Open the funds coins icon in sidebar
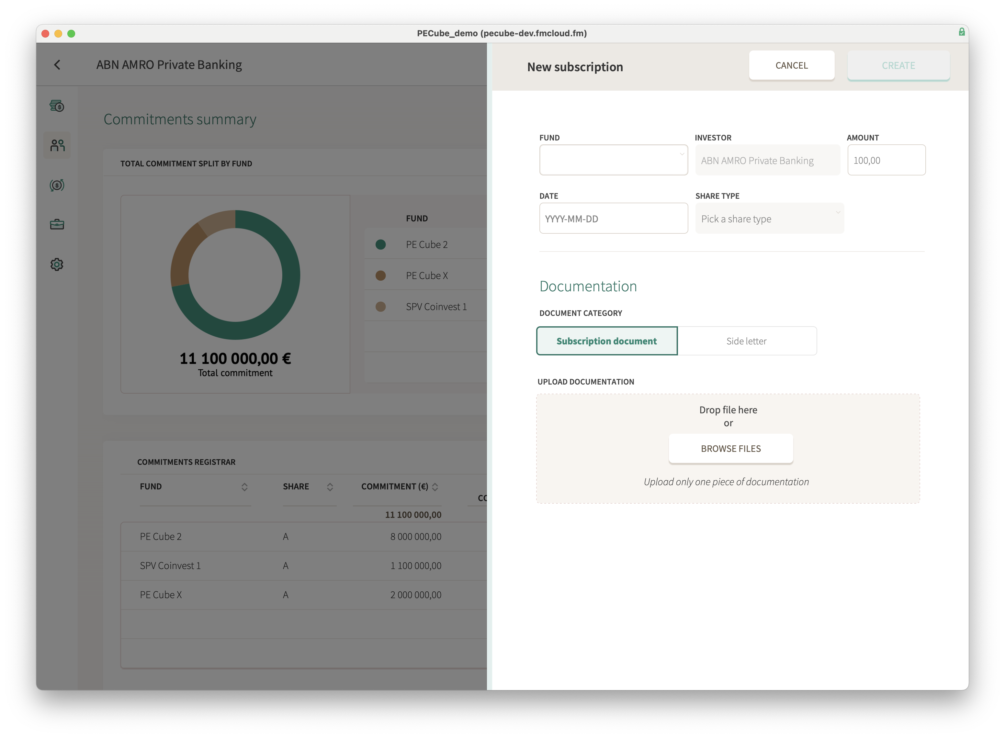 [x=57, y=106]
